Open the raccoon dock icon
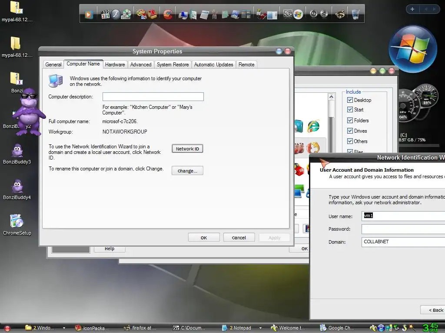The width and height of the screenshot is (445, 333). click(340, 14)
